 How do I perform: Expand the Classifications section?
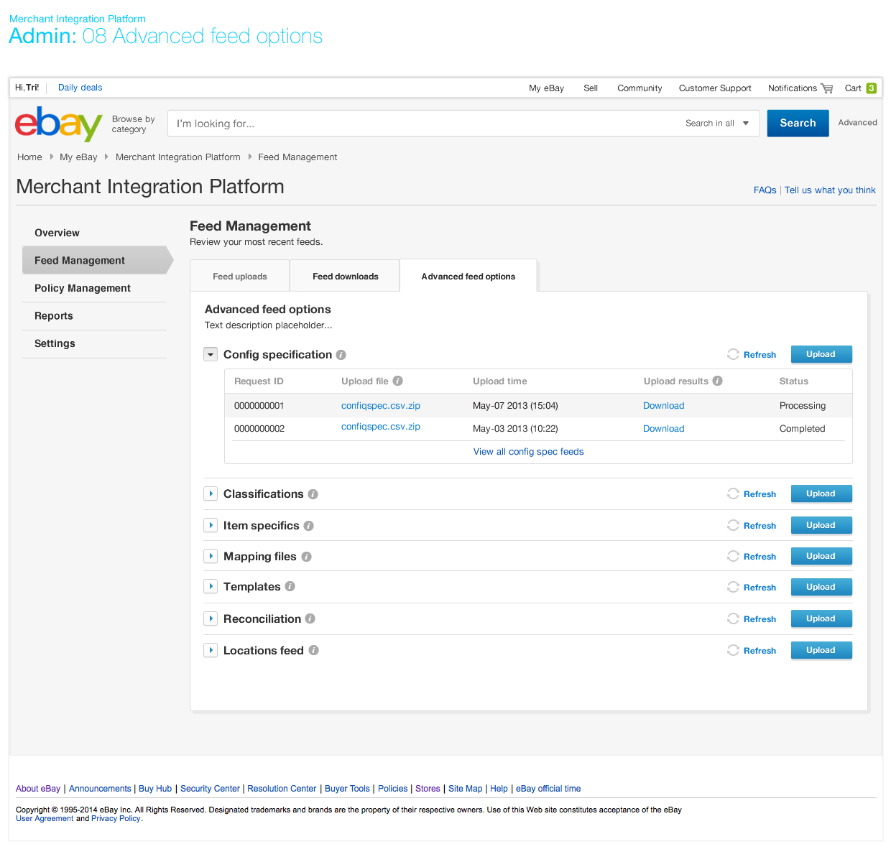click(211, 493)
